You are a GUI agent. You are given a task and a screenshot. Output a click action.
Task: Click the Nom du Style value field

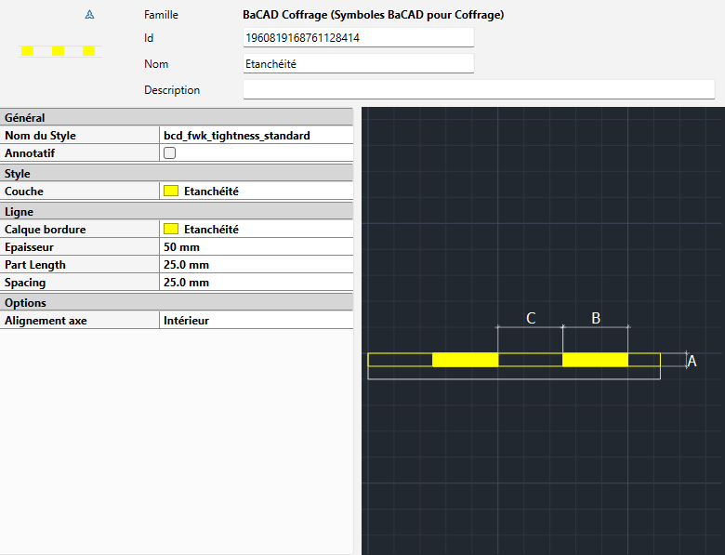(257, 136)
